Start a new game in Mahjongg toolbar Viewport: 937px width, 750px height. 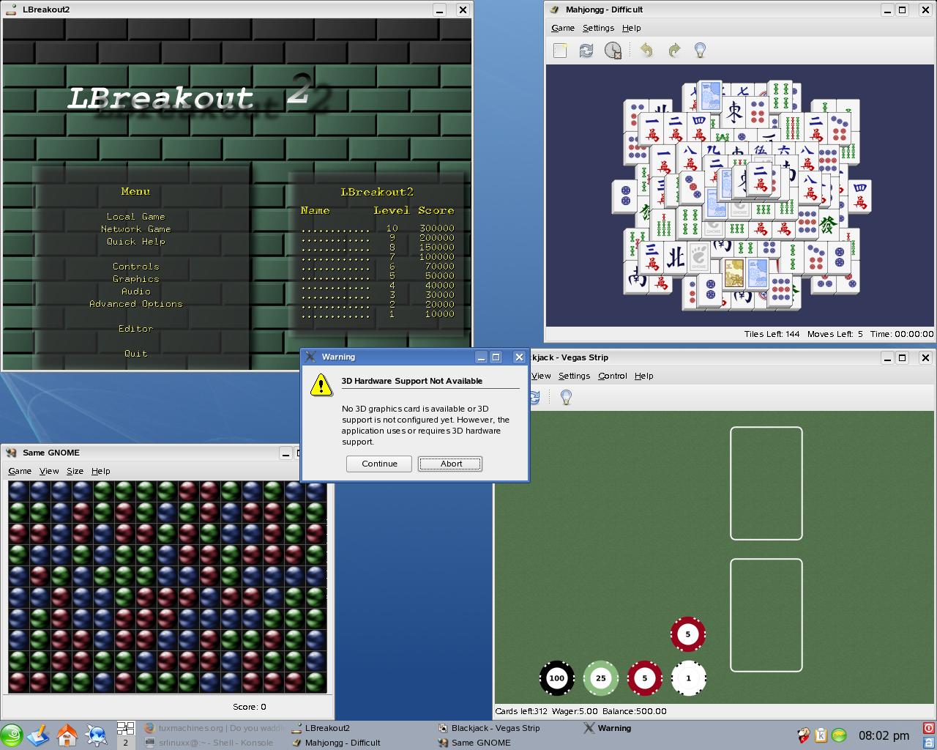560,50
